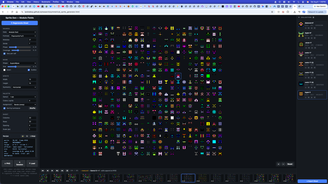Open Chrome tab search dropdown arrow
The width and height of the screenshot is (328, 184).
click(x=14, y=7)
